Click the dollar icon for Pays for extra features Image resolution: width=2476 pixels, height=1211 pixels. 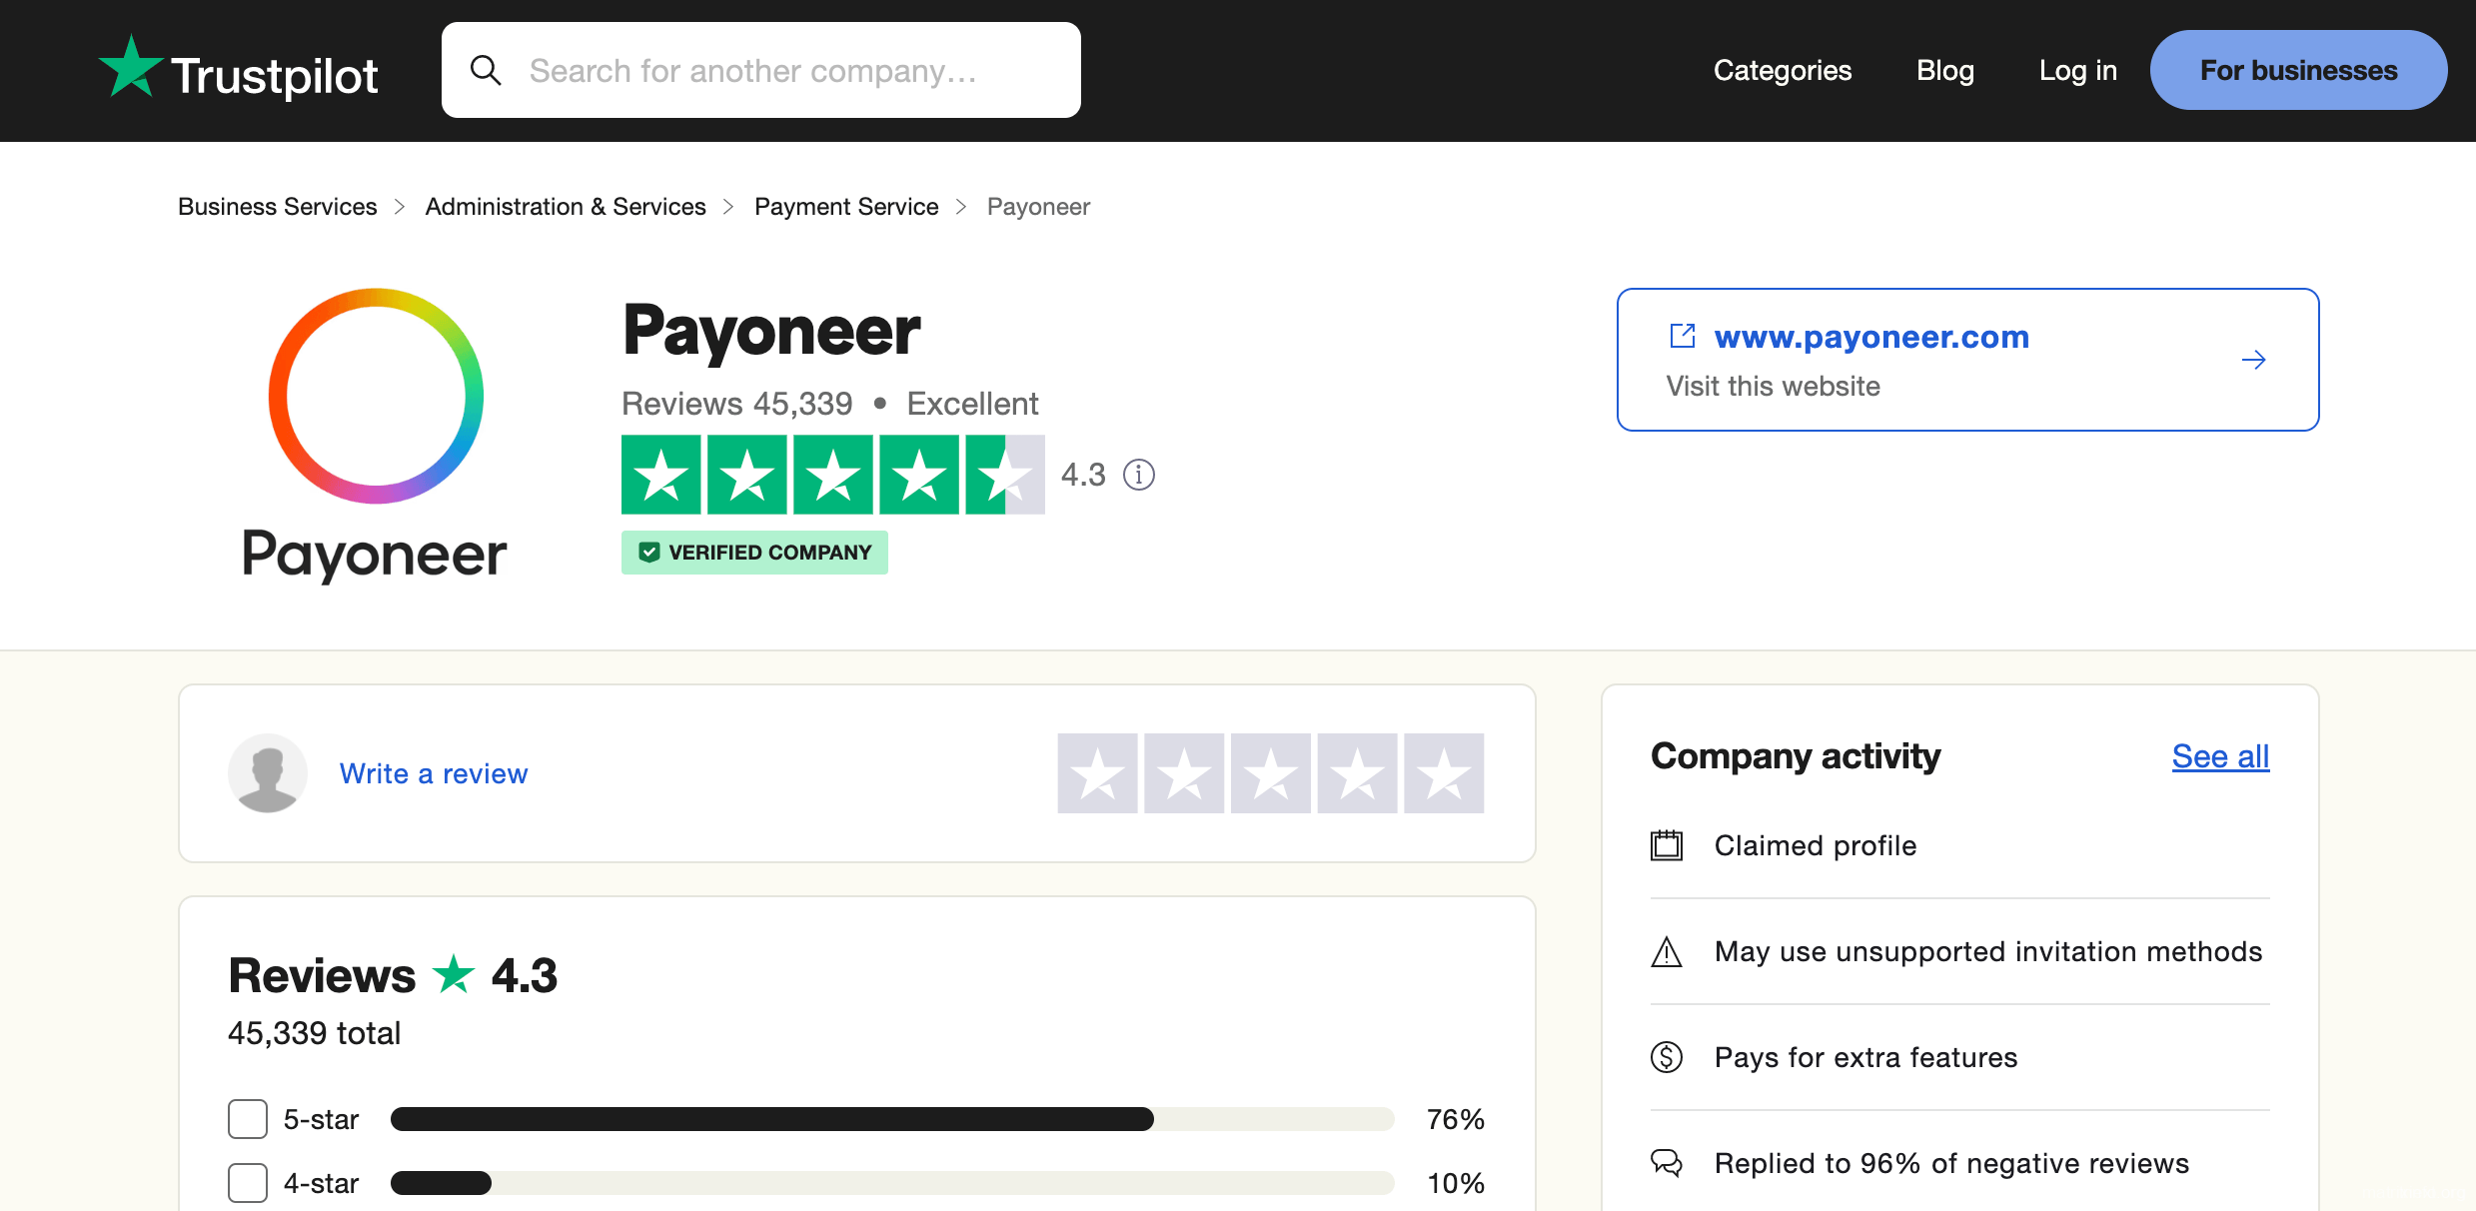coord(1667,1057)
